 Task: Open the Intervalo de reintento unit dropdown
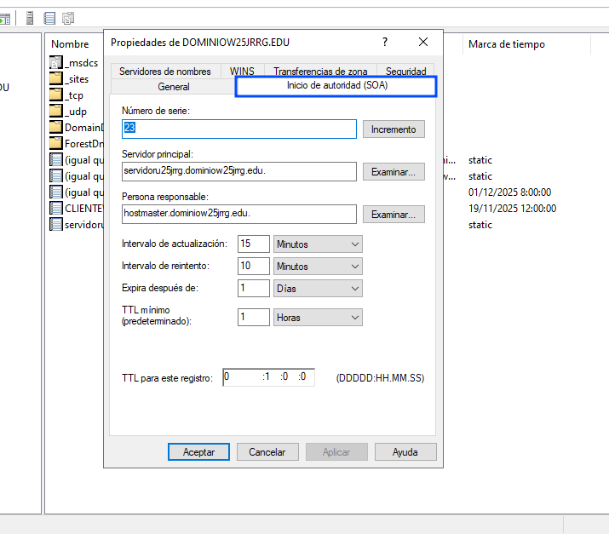pos(318,267)
